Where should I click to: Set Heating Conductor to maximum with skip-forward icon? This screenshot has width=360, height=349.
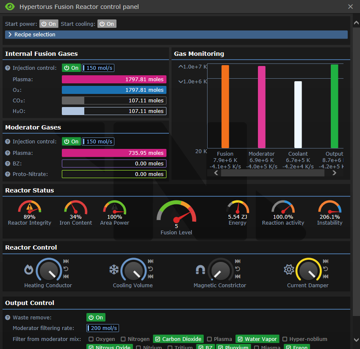(x=66, y=261)
